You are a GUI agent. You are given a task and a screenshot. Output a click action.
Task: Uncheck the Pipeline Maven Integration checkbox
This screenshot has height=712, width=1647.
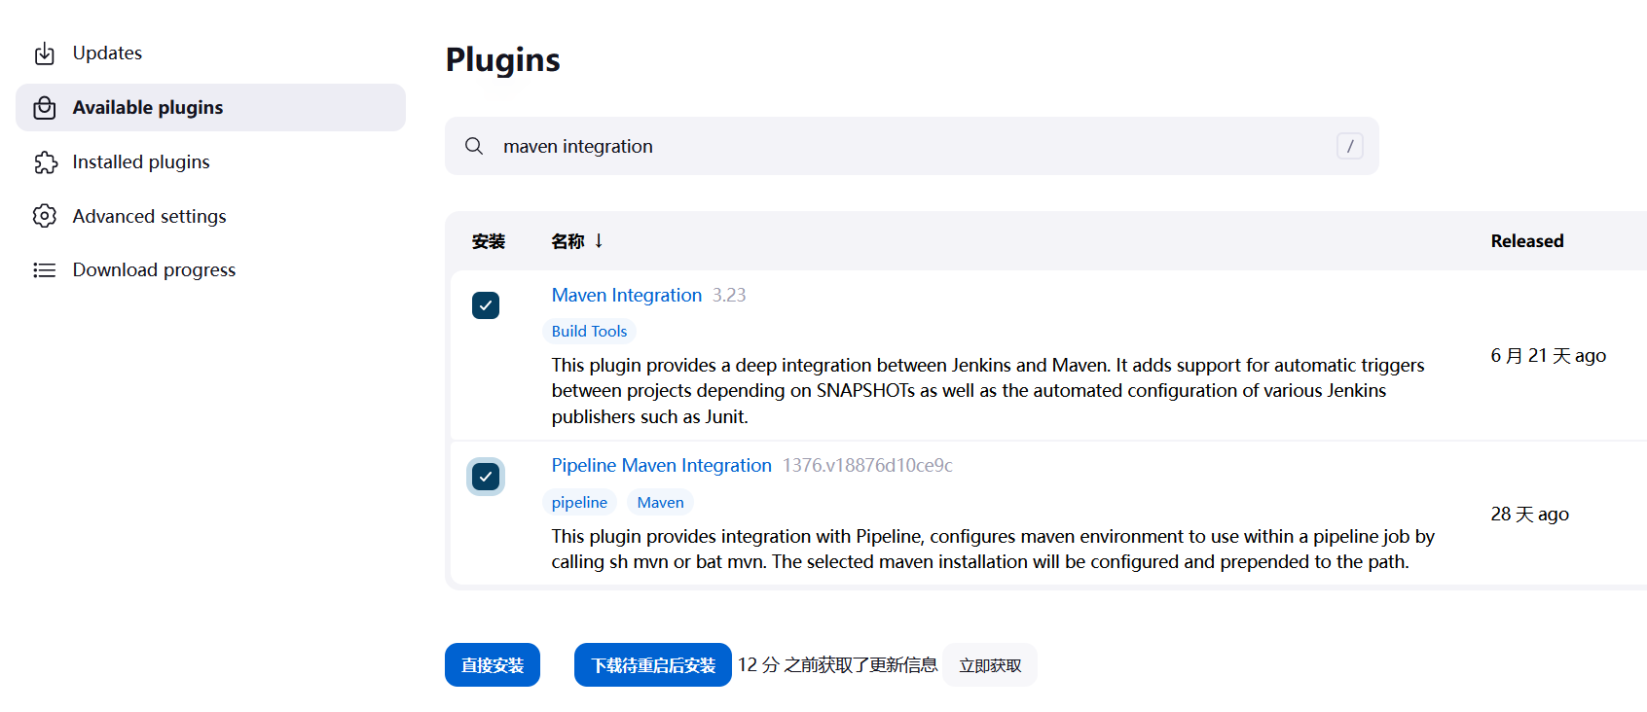pyautogui.click(x=486, y=477)
